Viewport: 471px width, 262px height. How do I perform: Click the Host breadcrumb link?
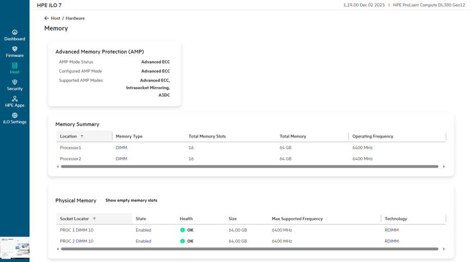[56, 18]
